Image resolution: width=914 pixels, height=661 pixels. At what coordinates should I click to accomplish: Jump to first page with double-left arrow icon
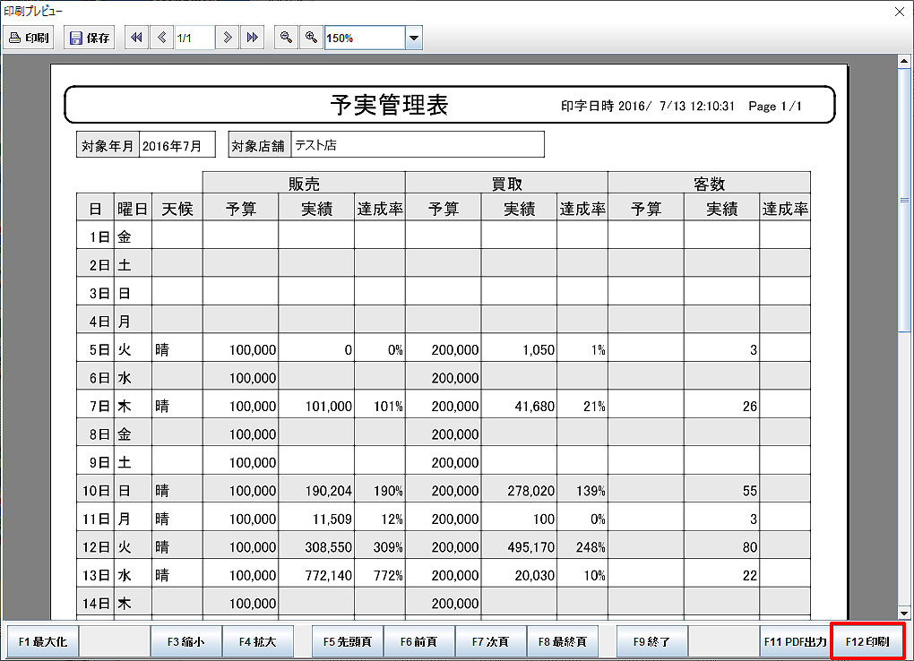pyautogui.click(x=135, y=37)
